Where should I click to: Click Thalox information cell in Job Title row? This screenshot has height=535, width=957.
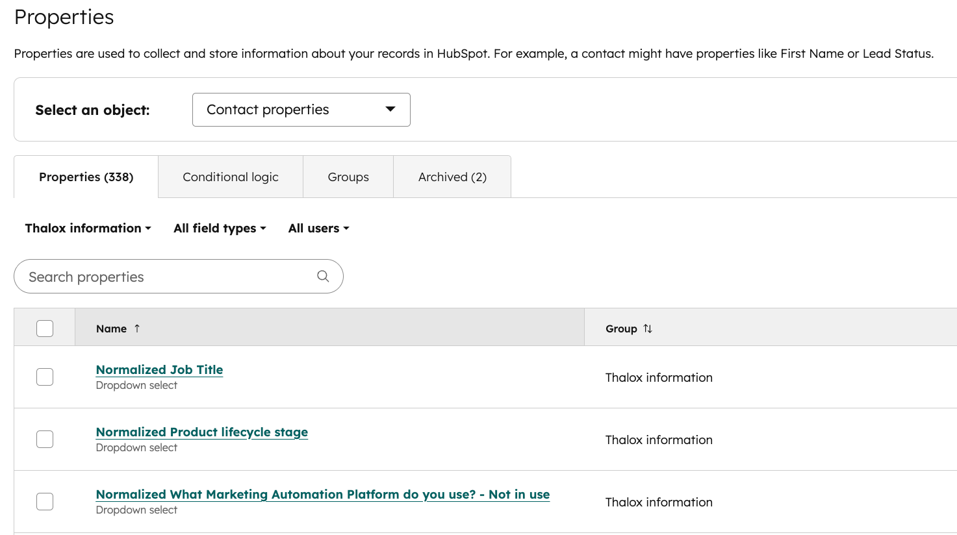pyautogui.click(x=659, y=377)
